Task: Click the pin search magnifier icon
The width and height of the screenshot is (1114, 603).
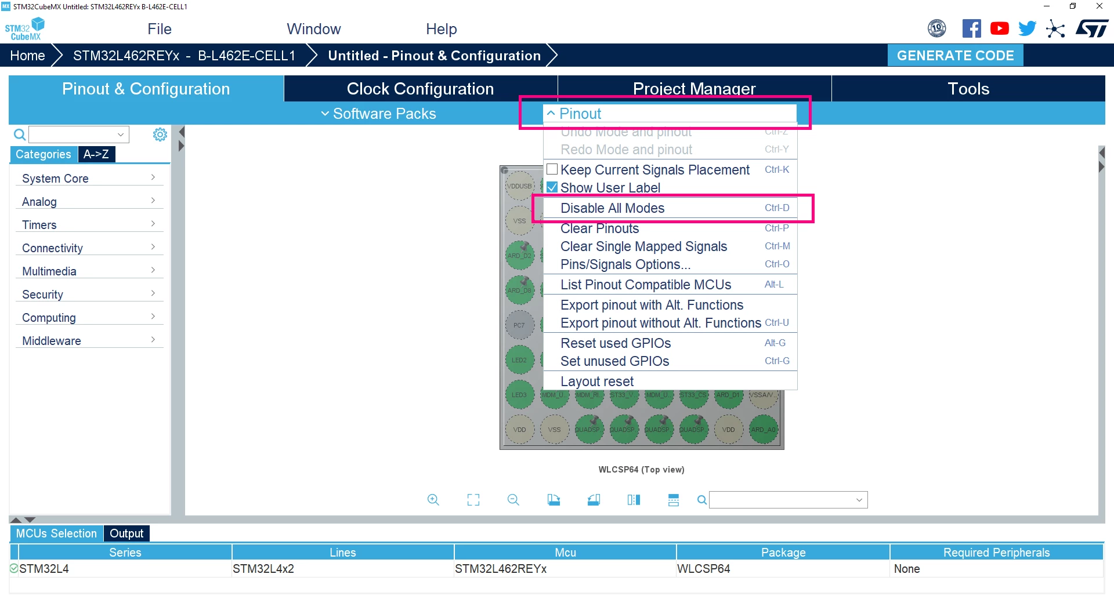Action: pyautogui.click(x=702, y=500)
